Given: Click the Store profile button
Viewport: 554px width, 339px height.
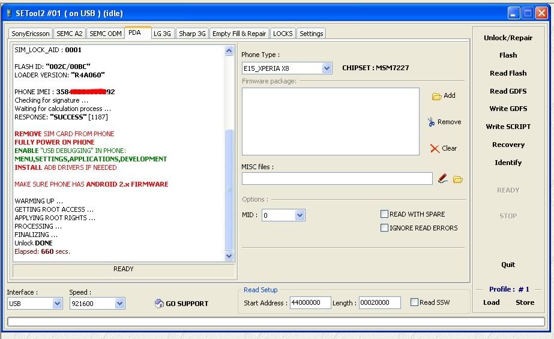Looking at the screenshot, I should [x=525, y=302].
